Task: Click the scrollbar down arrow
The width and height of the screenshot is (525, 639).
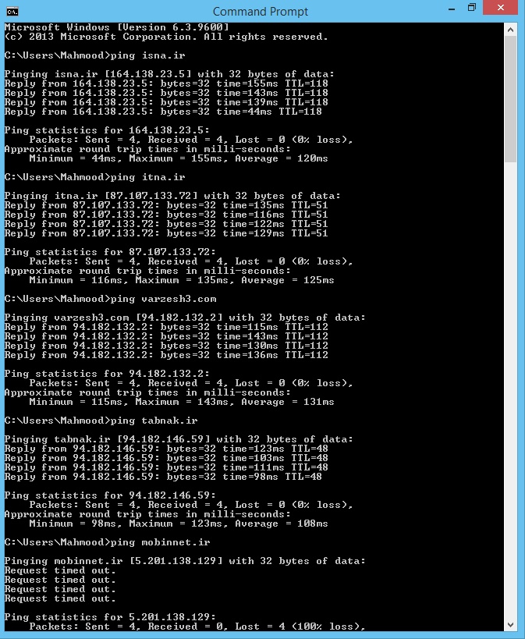Action: point(510,625)
